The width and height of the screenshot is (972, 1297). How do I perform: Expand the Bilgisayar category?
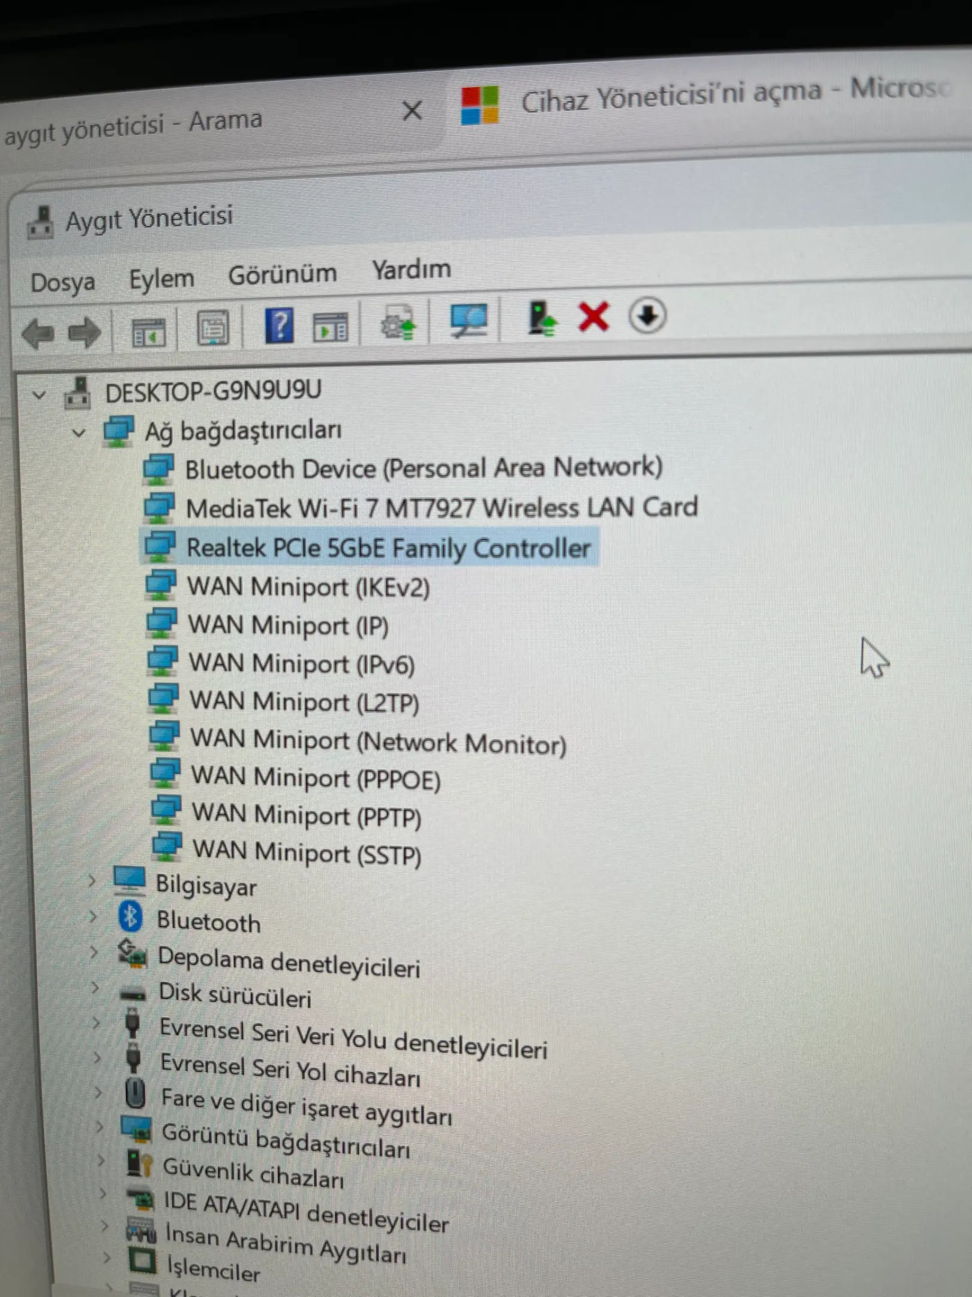click(92, 881)
